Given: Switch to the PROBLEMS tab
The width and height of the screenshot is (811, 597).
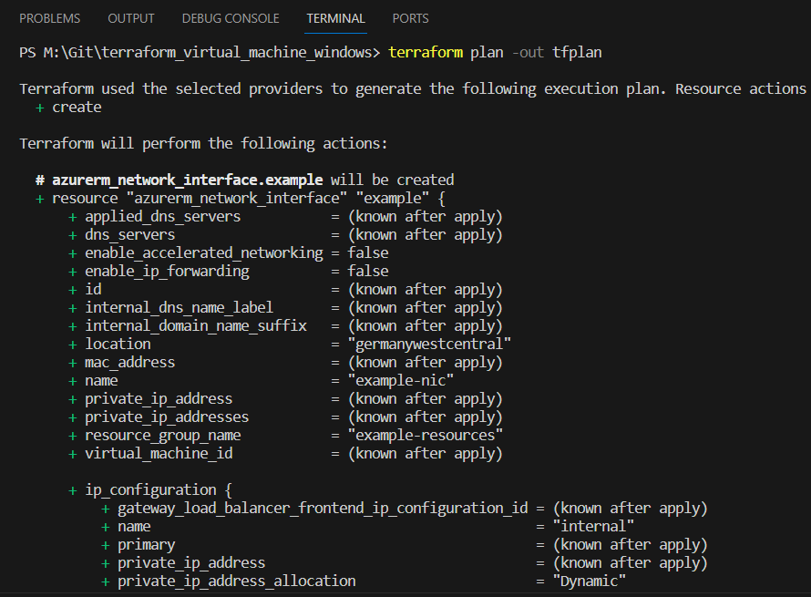Looking at the screenshot, I should (49, 18).
